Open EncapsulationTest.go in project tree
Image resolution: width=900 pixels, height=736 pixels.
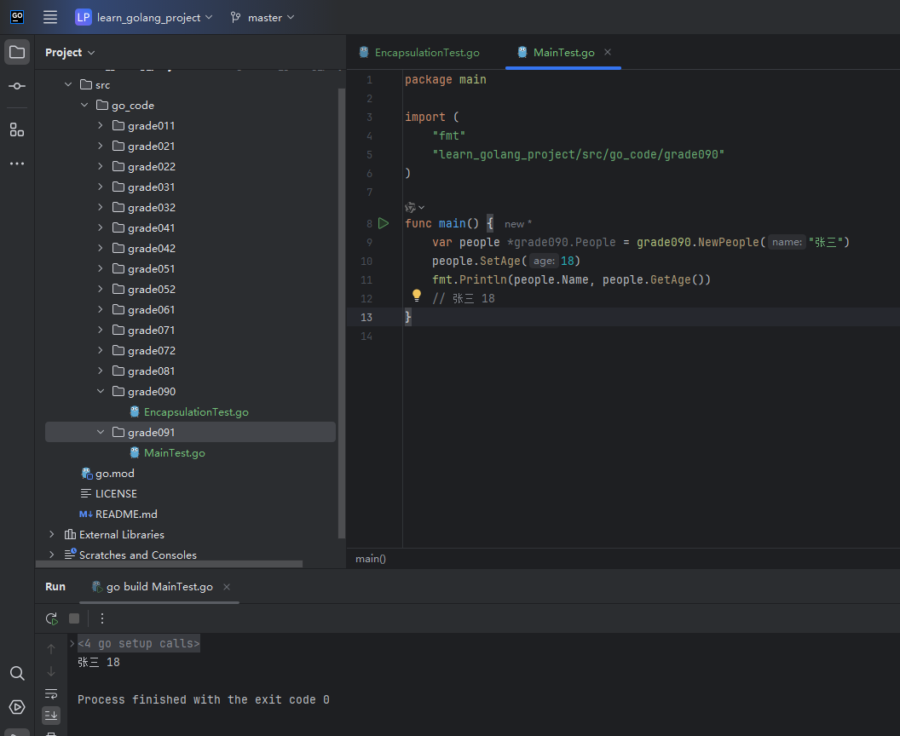coord(196,412)
